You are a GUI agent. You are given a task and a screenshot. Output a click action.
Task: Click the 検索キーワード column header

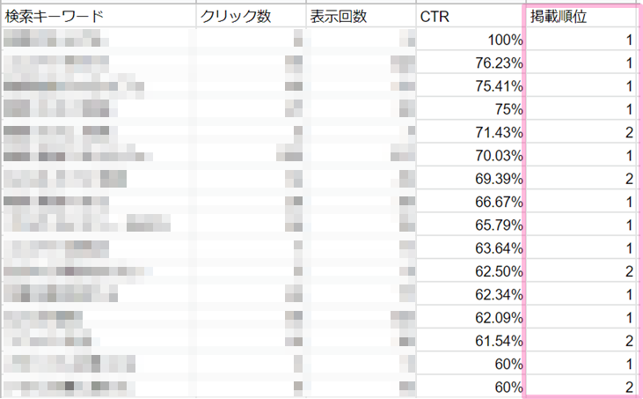[x=53, y=17]
